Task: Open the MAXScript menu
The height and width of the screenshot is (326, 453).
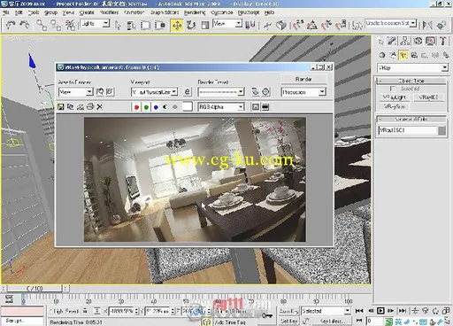Action: coord(249,12)
